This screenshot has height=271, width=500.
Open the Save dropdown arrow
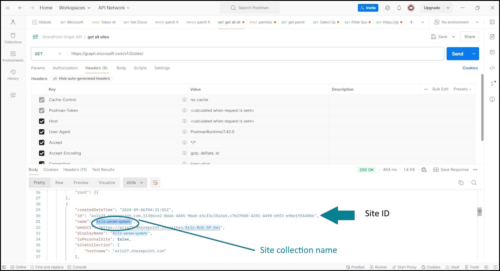[x=453, y=37]
